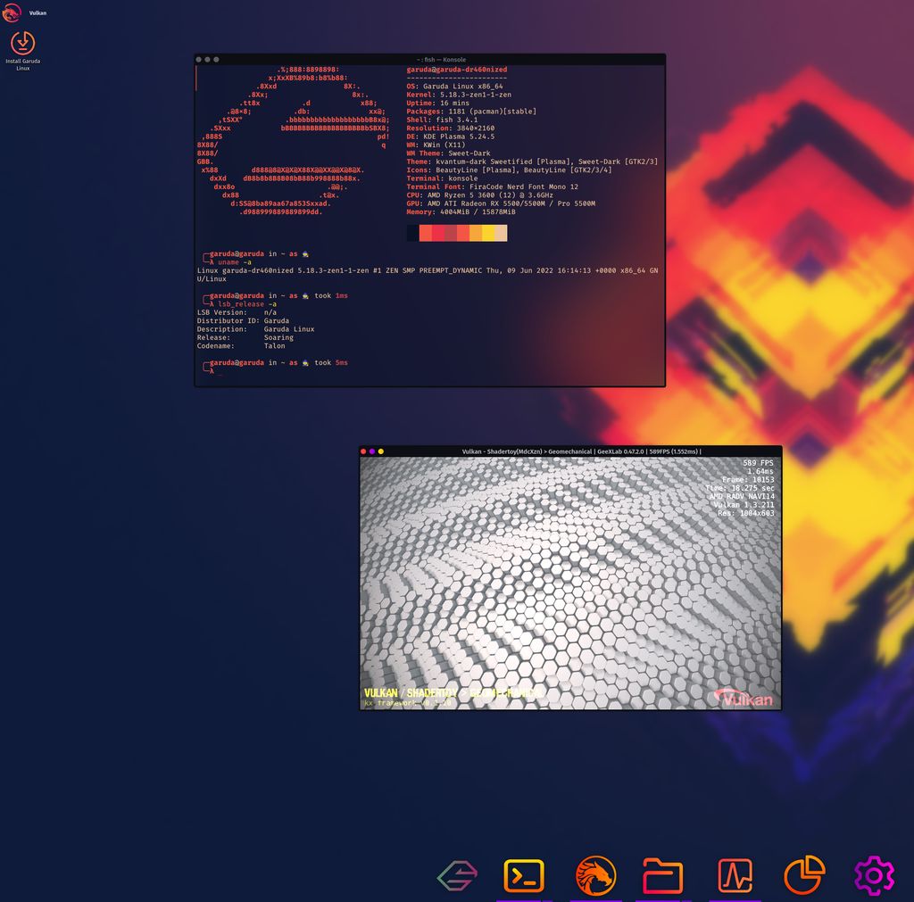Click 'Memory: 4004MiB / 15878MiB' line

pos(461,211)
